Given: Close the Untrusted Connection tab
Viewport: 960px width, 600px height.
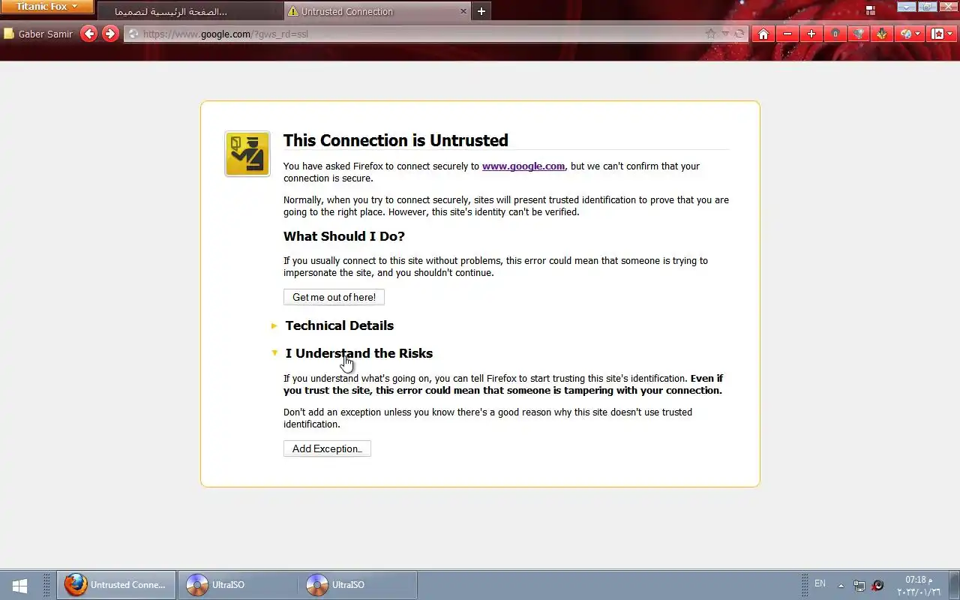Looking at the screenshot, I should (463, 11).
